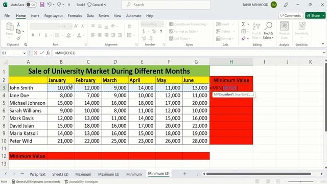Screen dimensions: 327x184
Task: Click the Paste clipboard icon
Action: coord(10,27)
